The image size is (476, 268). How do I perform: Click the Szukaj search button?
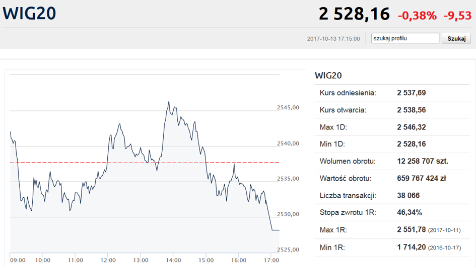click(x=456, y=39)
